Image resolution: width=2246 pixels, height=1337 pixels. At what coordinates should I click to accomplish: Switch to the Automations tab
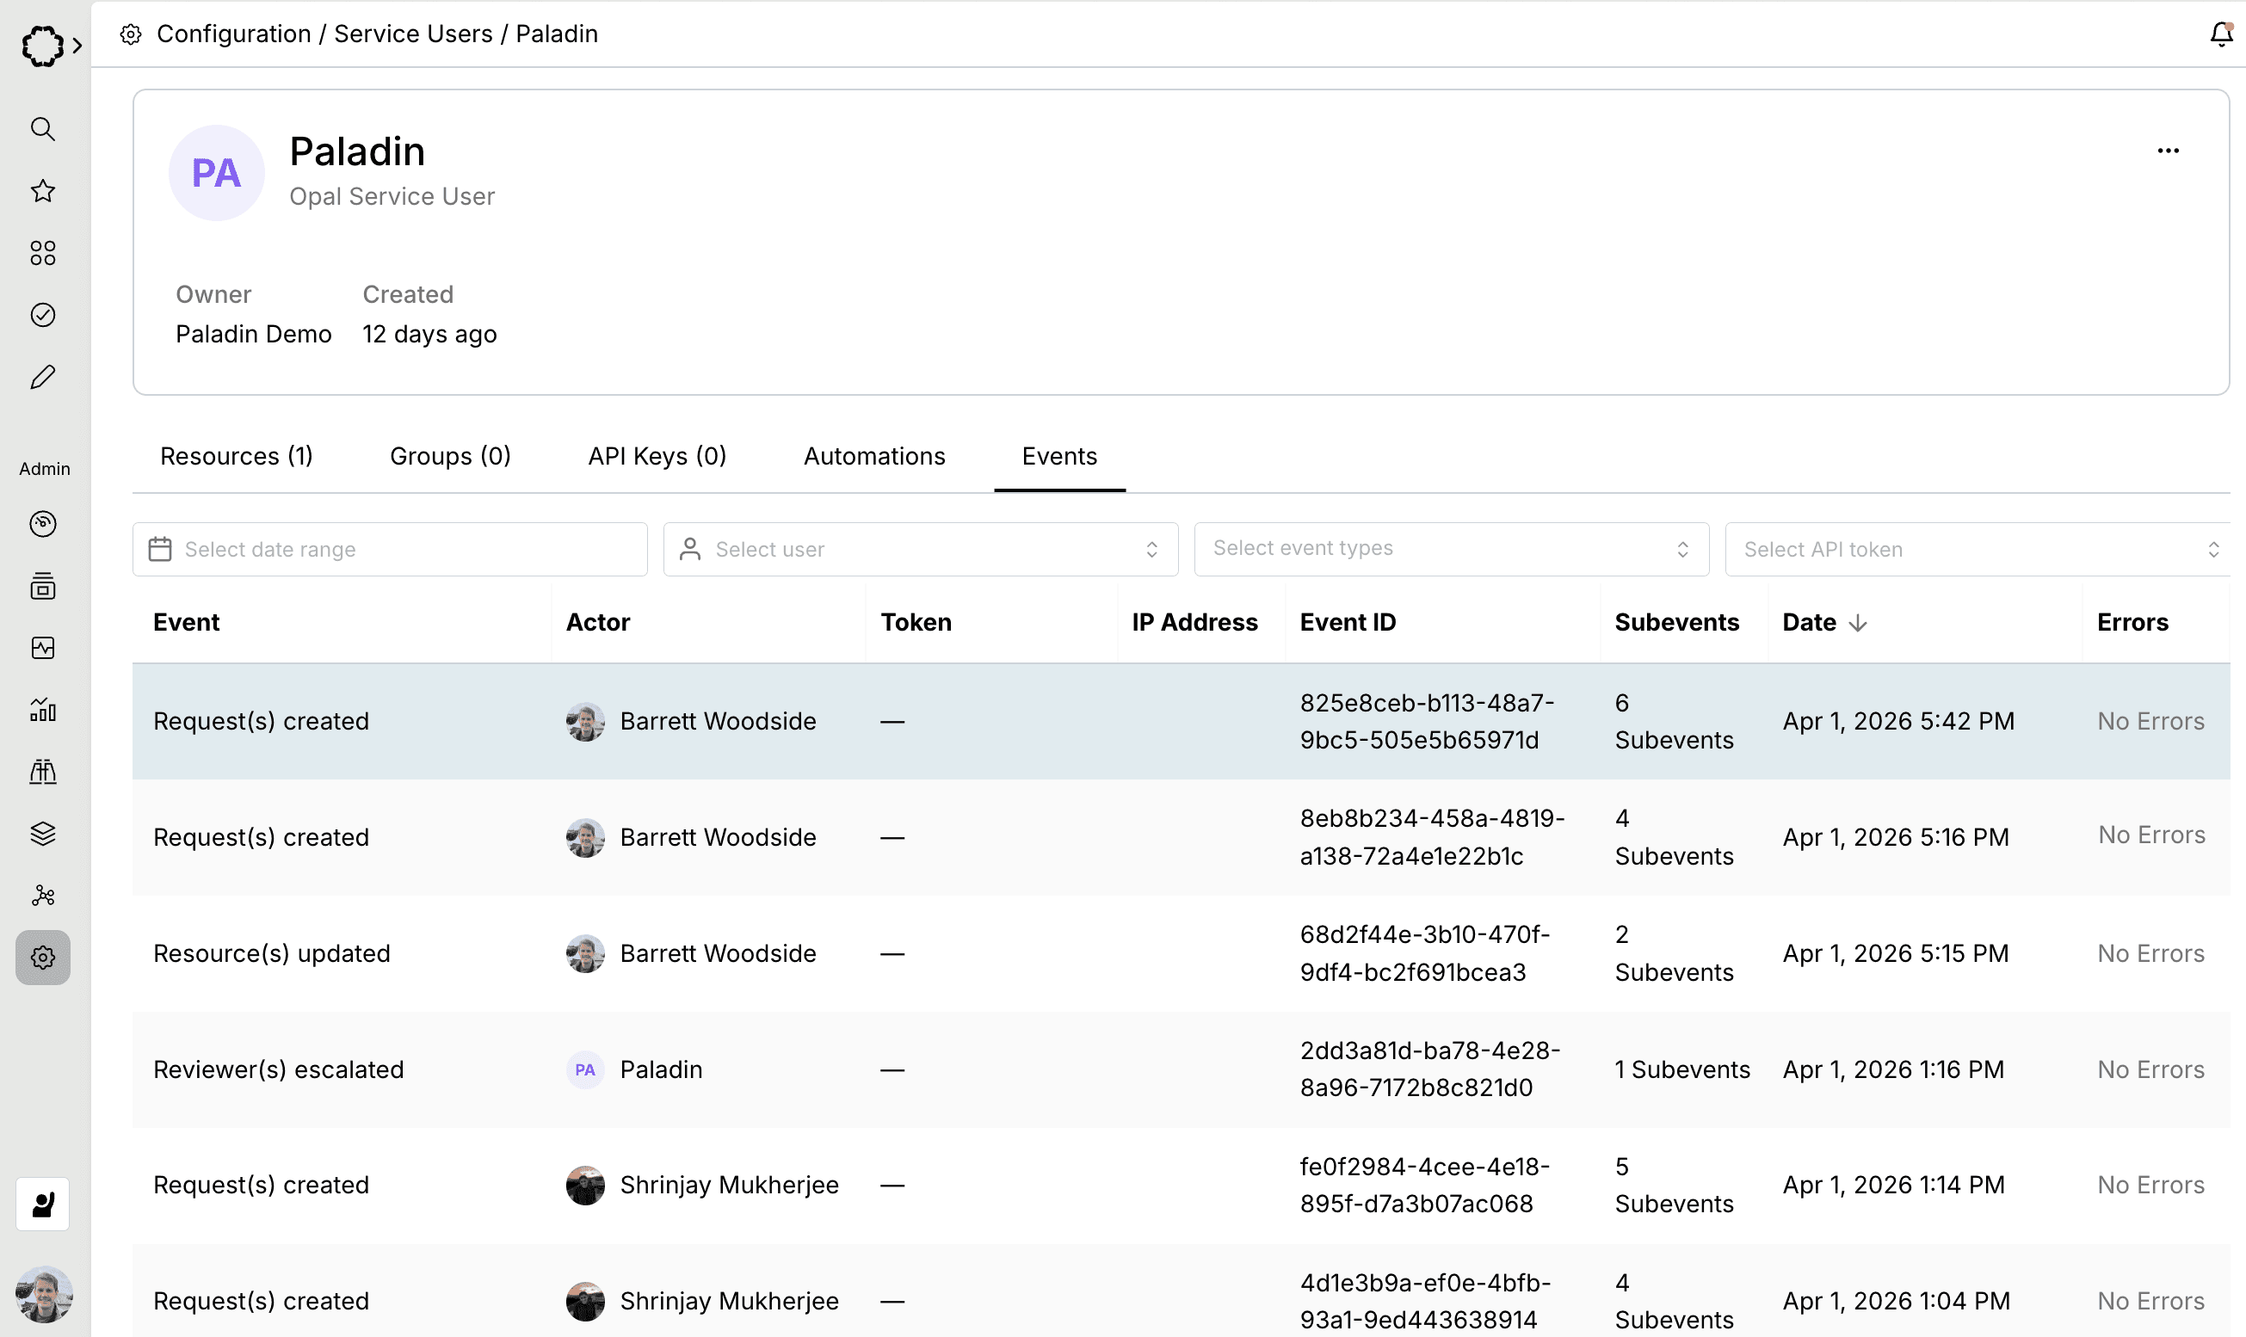click(x=874, y=456)
